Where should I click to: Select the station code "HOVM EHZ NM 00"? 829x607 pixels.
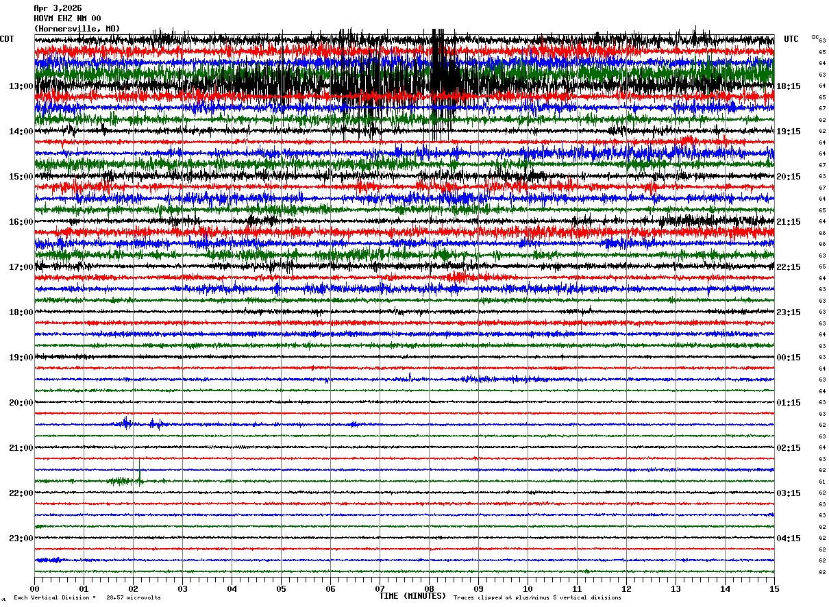(67, 18)
